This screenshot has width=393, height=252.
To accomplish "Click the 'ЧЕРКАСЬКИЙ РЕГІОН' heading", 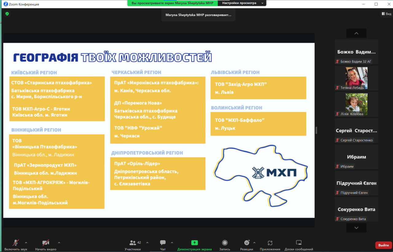I will (136, 72).
